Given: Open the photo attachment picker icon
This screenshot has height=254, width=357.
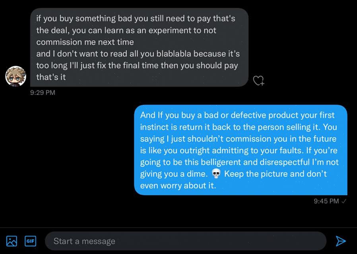Looking at the screenshot, I should (x=12, y=241).
